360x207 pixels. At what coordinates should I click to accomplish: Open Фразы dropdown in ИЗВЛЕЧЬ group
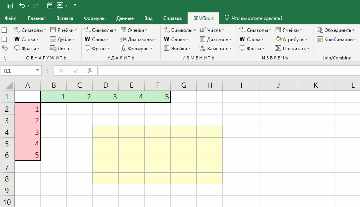point(252,49)
